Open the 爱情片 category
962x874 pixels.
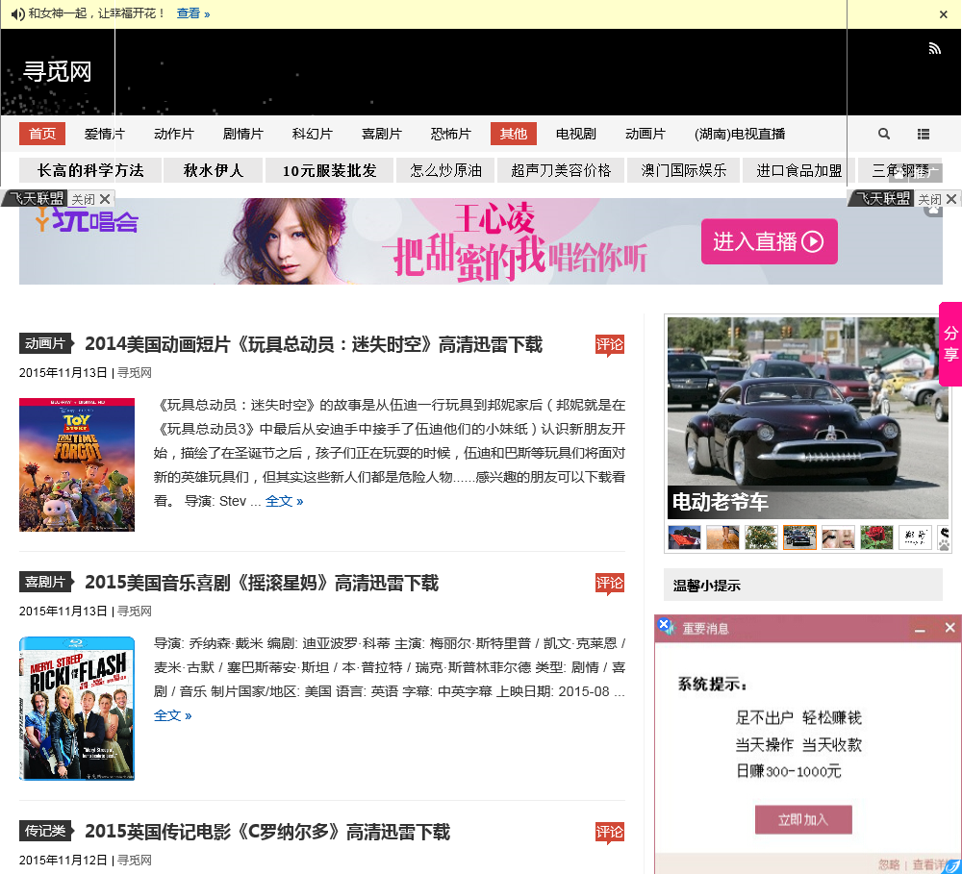pos(104,134)
